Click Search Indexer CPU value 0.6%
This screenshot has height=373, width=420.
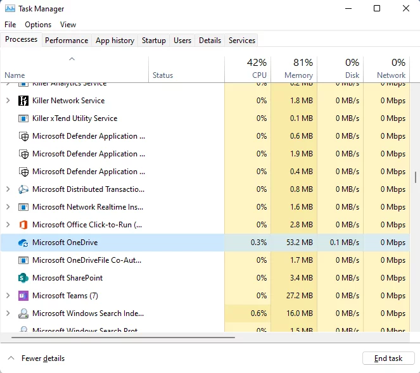tap(258, 313)
